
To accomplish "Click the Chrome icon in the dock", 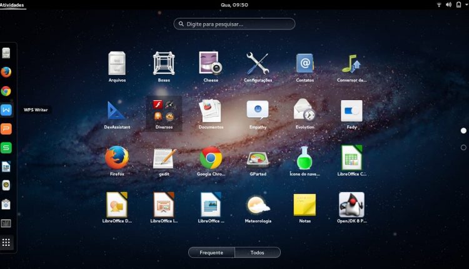I will pos(6,91).
